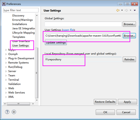Select Oomph label in the tree
Image resolution: width=140 pixels, height=120 pixels.
(x=13, y=54)
